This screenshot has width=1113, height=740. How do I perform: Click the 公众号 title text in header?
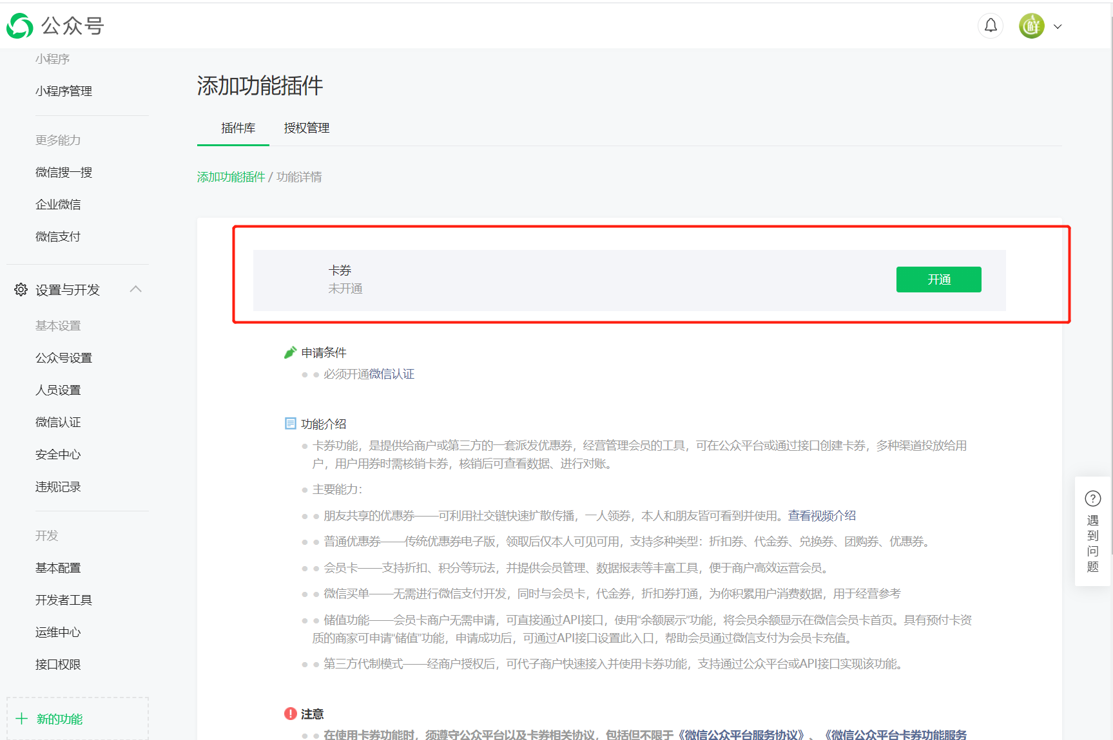tap(73, 26)
